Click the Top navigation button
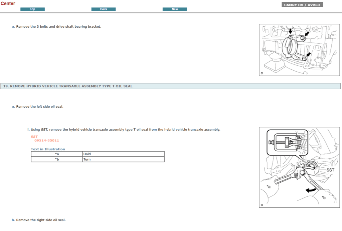The image size is (342, 231). [32, 9]
